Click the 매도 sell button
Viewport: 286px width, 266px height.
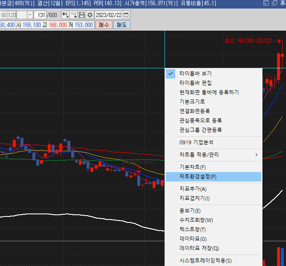tap(122, 25)
